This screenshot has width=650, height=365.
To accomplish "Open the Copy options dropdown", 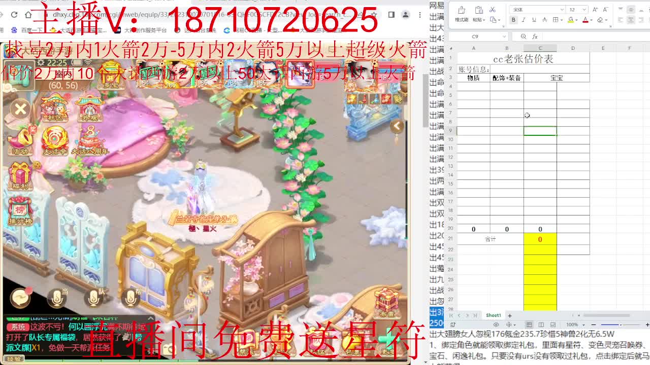I will (498, 20).
